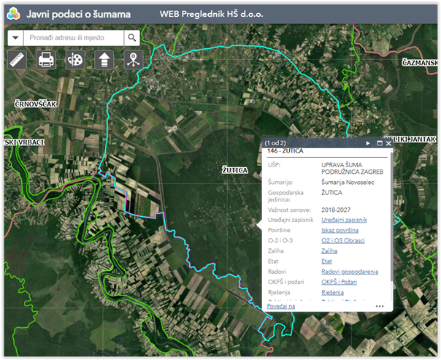The height and width of the screenshot is (360, 441).
Task: Go to next feature in popup
Action: pyautogui.click(x=368, y=143)
